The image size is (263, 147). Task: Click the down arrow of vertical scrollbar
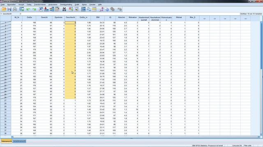(261, 134)
